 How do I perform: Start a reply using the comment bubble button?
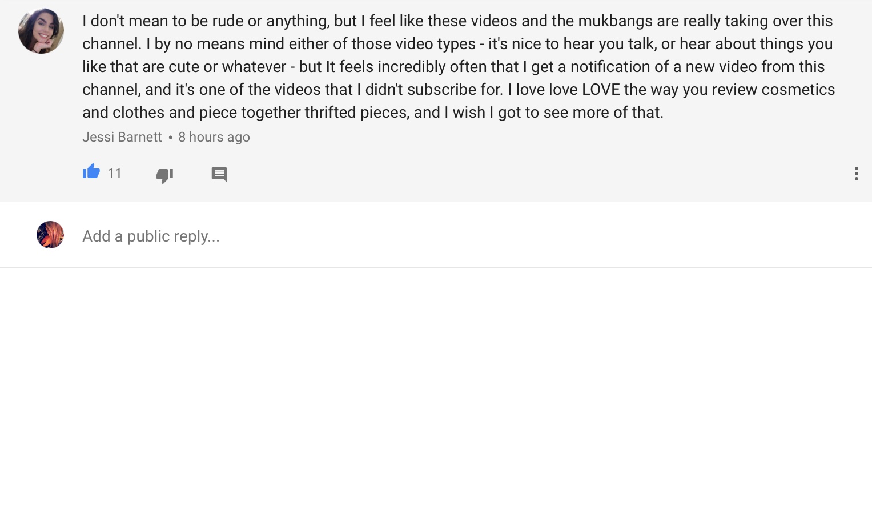pos(219,175)
